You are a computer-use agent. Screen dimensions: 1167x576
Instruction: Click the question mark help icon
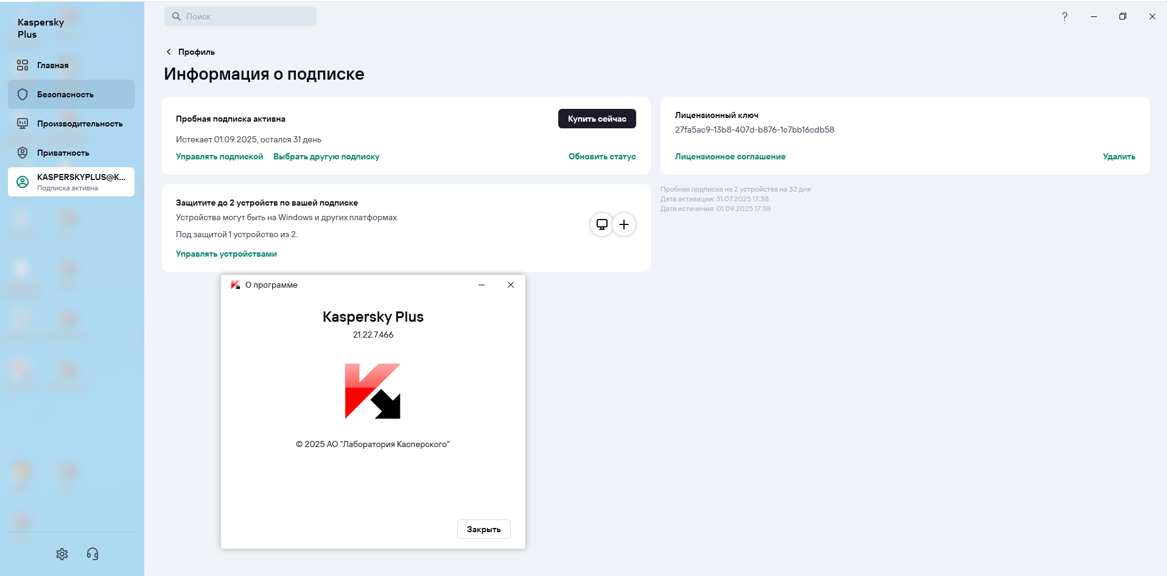point(1065,16)
